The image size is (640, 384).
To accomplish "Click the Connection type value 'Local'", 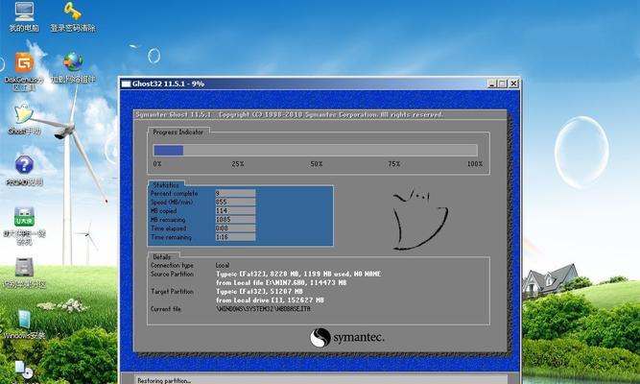I will pyautogui.click(x=223, y=265).
